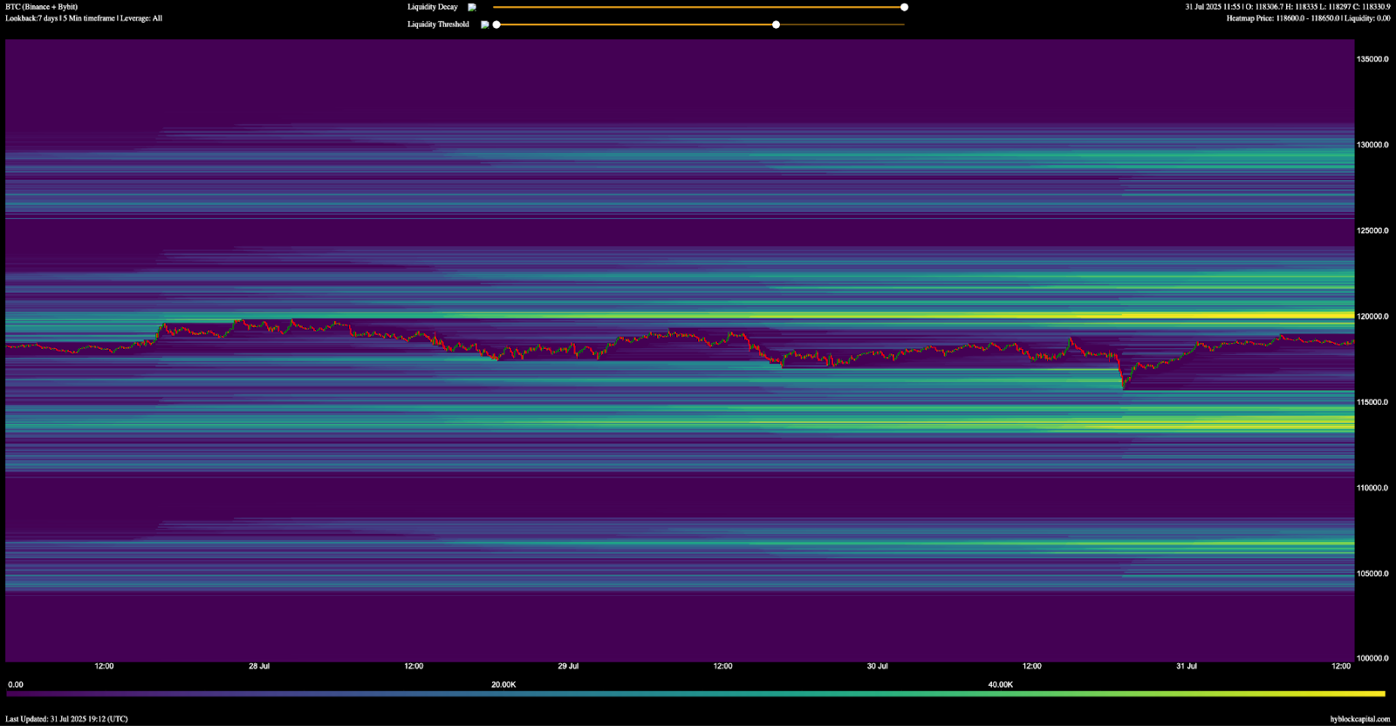Select the 30 Jul time axis marker

pyautogui.click(x=877, y=667)
